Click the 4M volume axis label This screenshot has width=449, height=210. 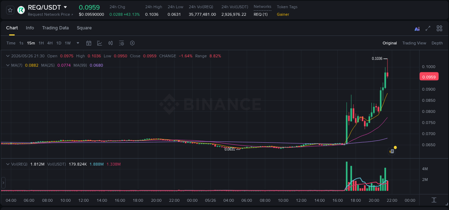pos(425,169)
